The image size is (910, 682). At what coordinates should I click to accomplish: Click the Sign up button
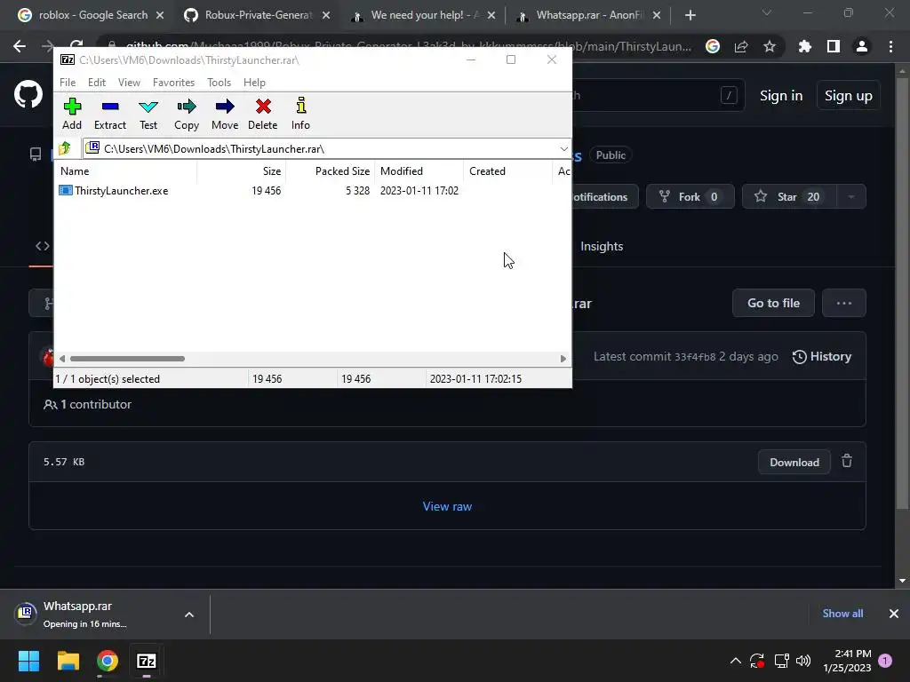pos(849,96)
